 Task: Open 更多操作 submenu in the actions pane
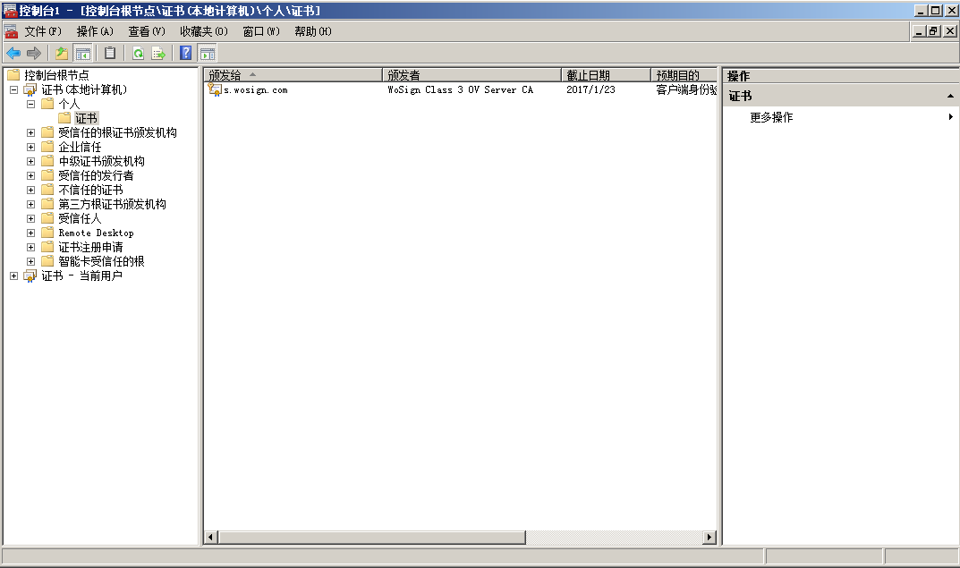click(x=771, y=117)
